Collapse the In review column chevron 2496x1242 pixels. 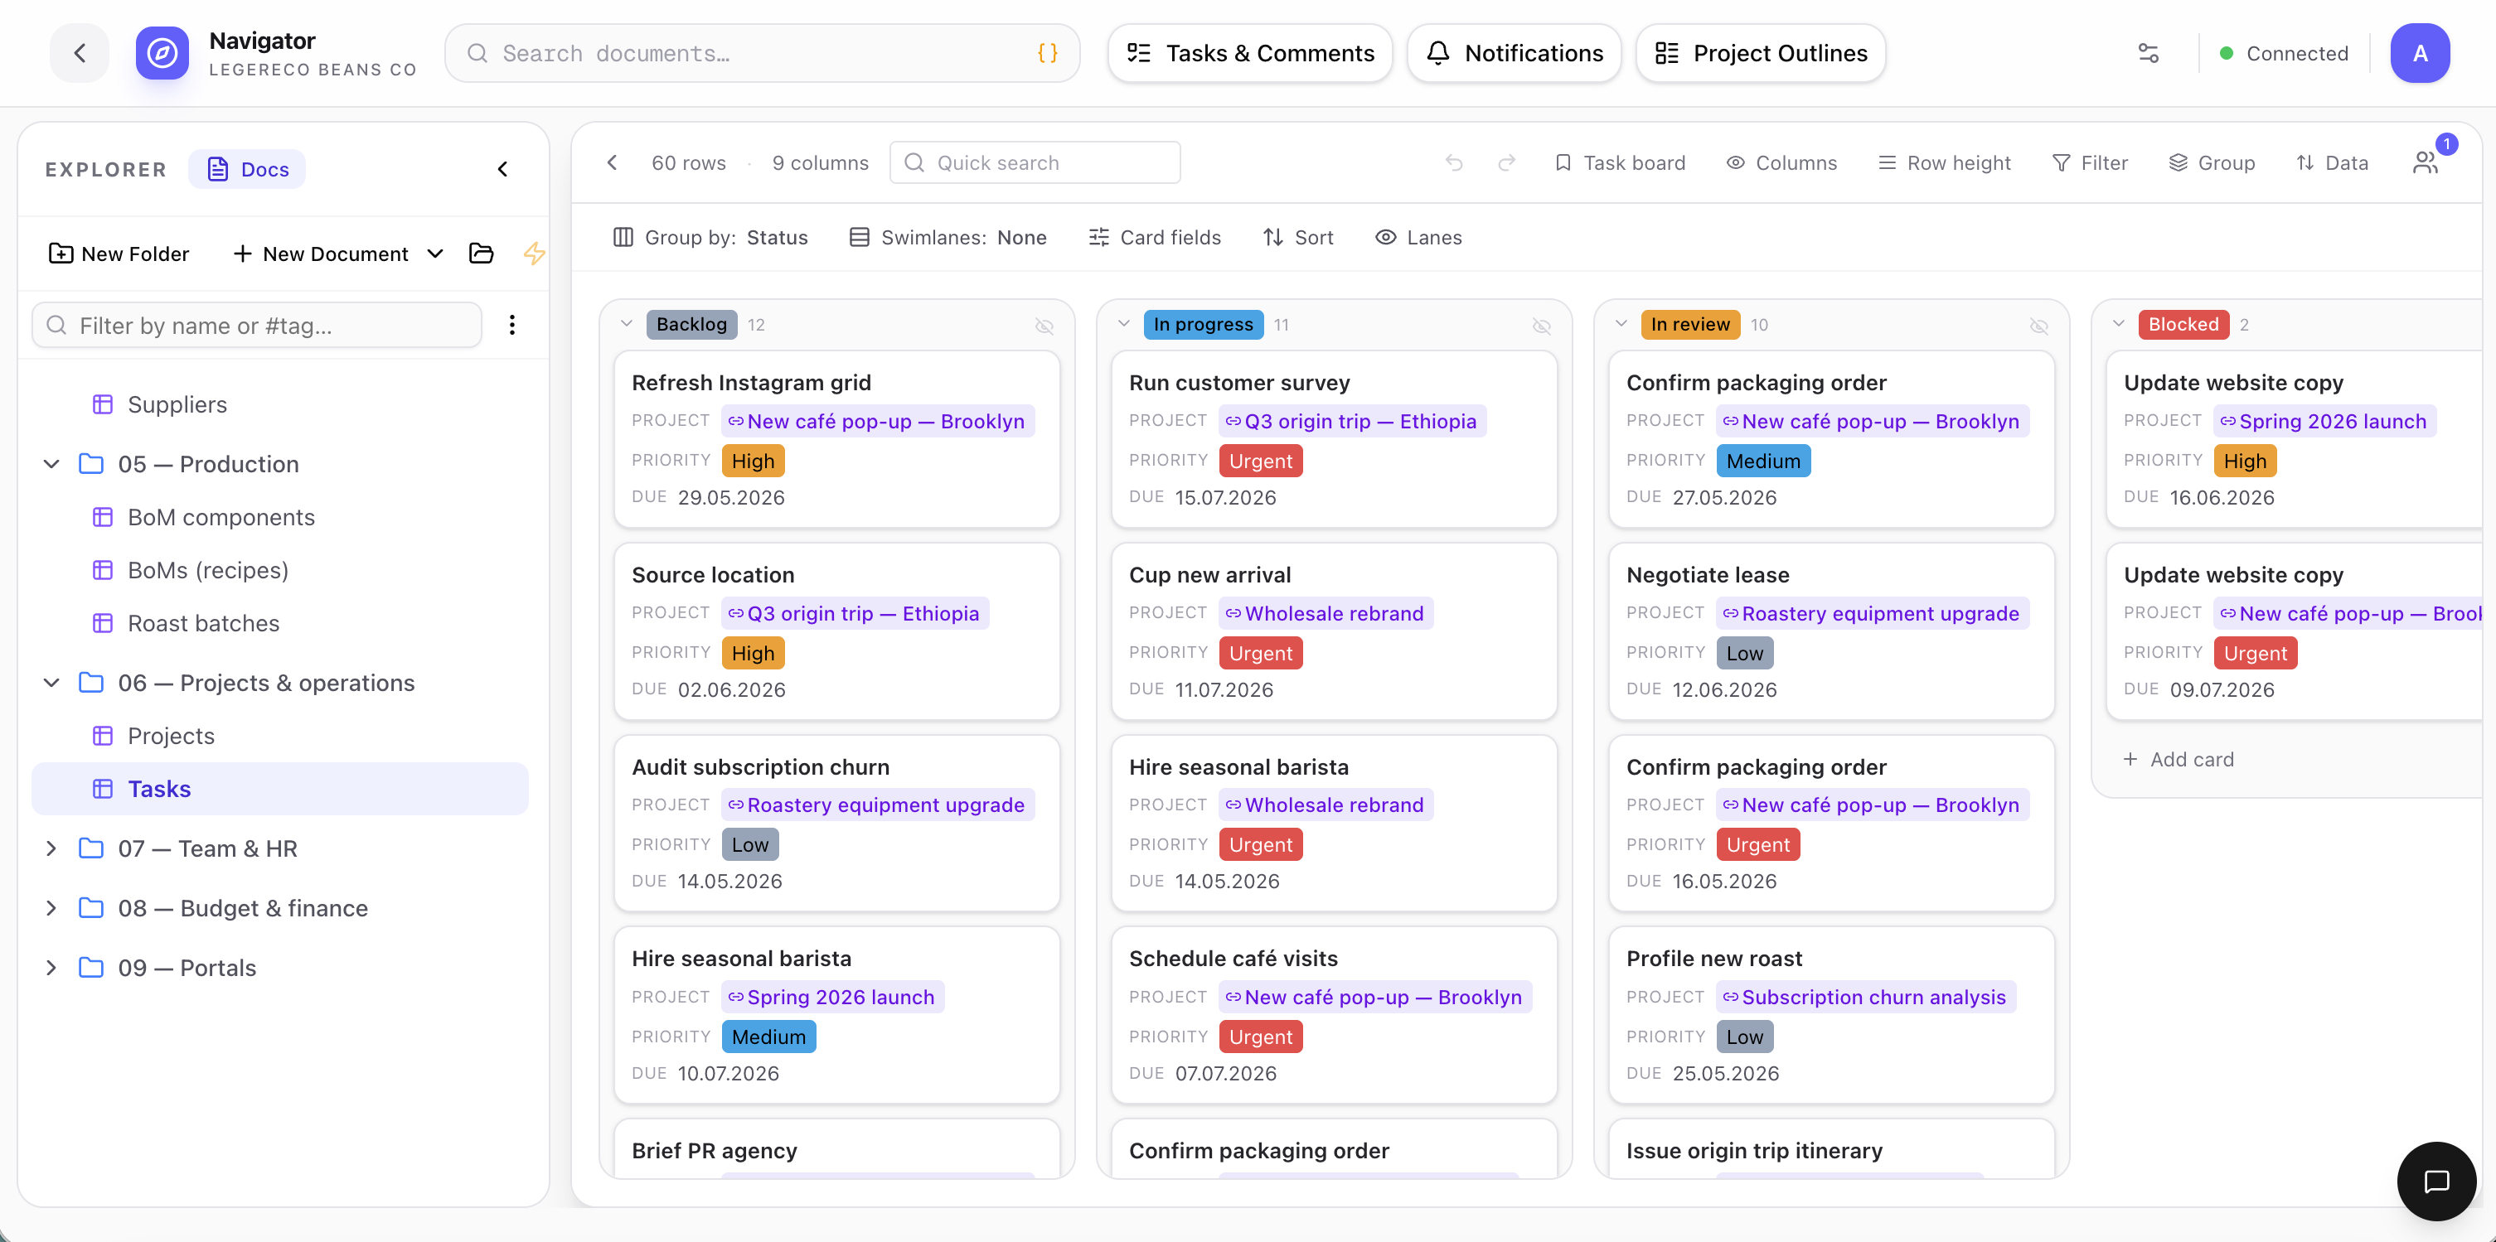1620,324
